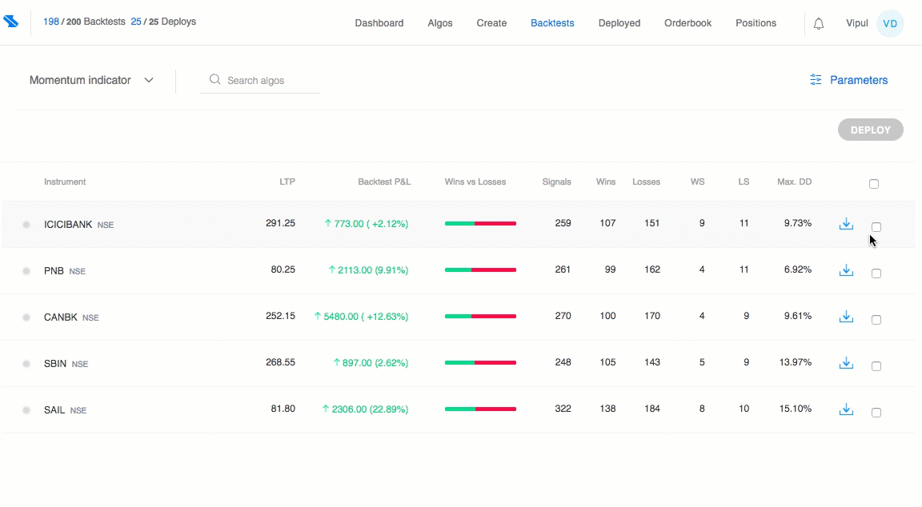Click the Parameters sliders icon
This screenshot has height=507, width=922.
coord(816,80)
